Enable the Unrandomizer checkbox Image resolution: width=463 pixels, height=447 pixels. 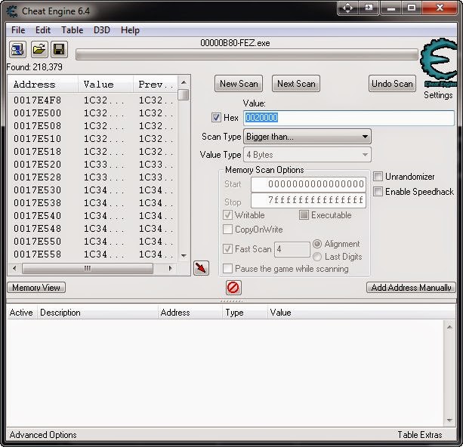[378, 176]
